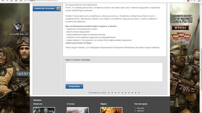The image size is (202, 113).
Task: Click the site info icon before the URL
Action: coord(21,1)
